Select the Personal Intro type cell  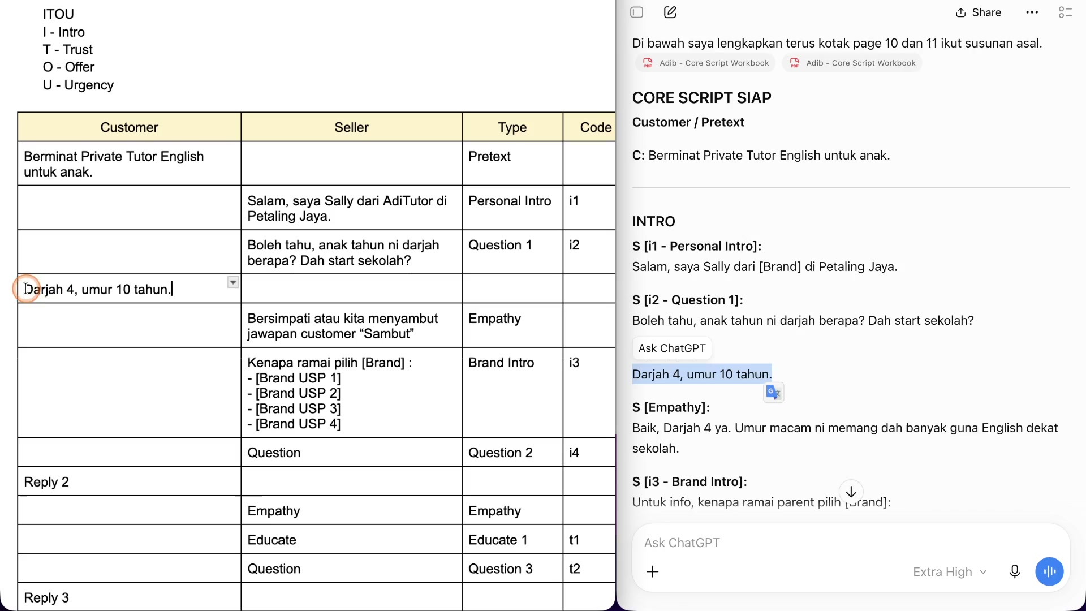coord(512,208)
